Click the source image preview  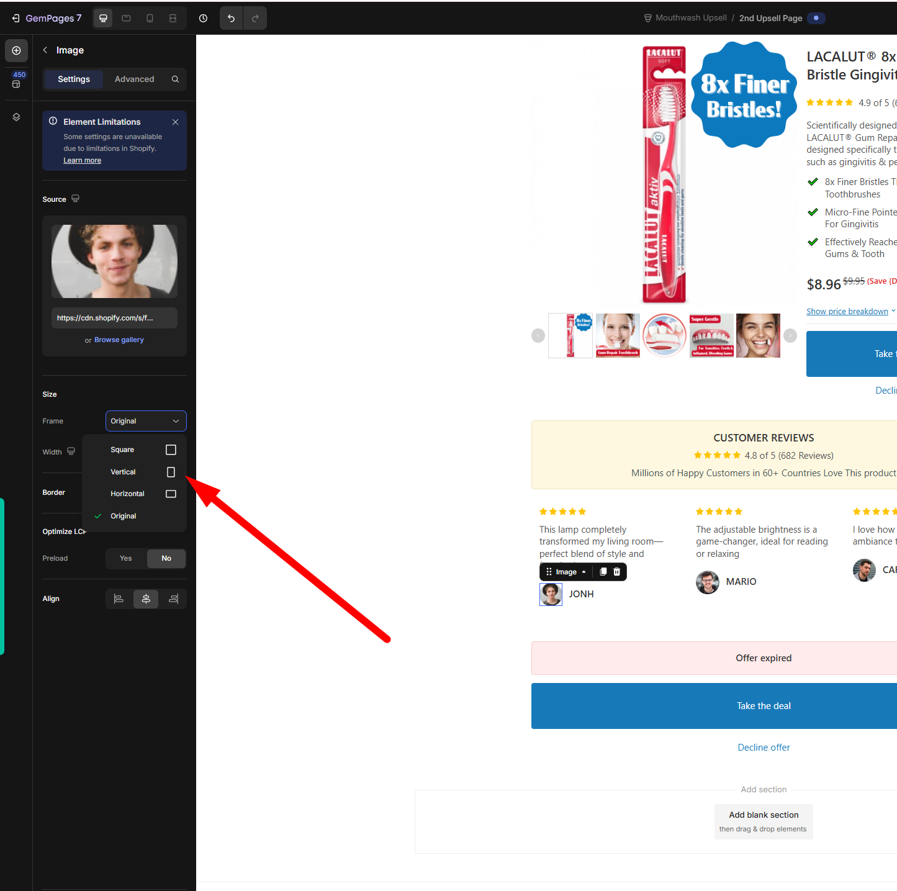pos(114,261)
